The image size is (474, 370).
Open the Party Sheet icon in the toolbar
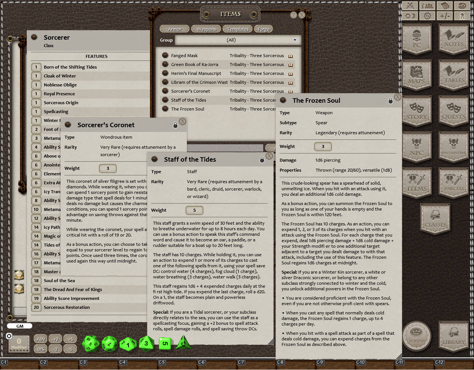[x=428, y=6]
